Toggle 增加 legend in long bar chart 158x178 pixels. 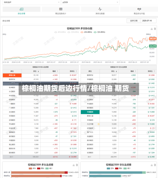coord(40,168)
